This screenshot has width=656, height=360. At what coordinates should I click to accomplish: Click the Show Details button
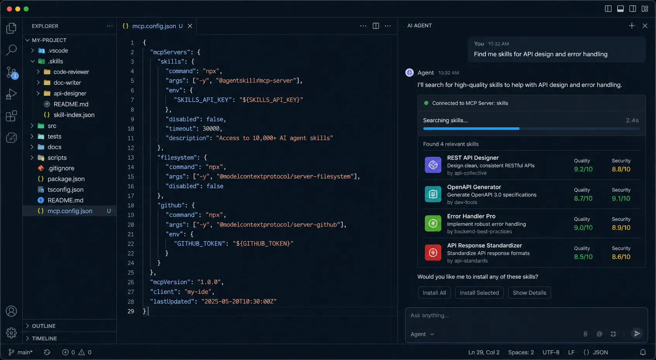[529, 293]
